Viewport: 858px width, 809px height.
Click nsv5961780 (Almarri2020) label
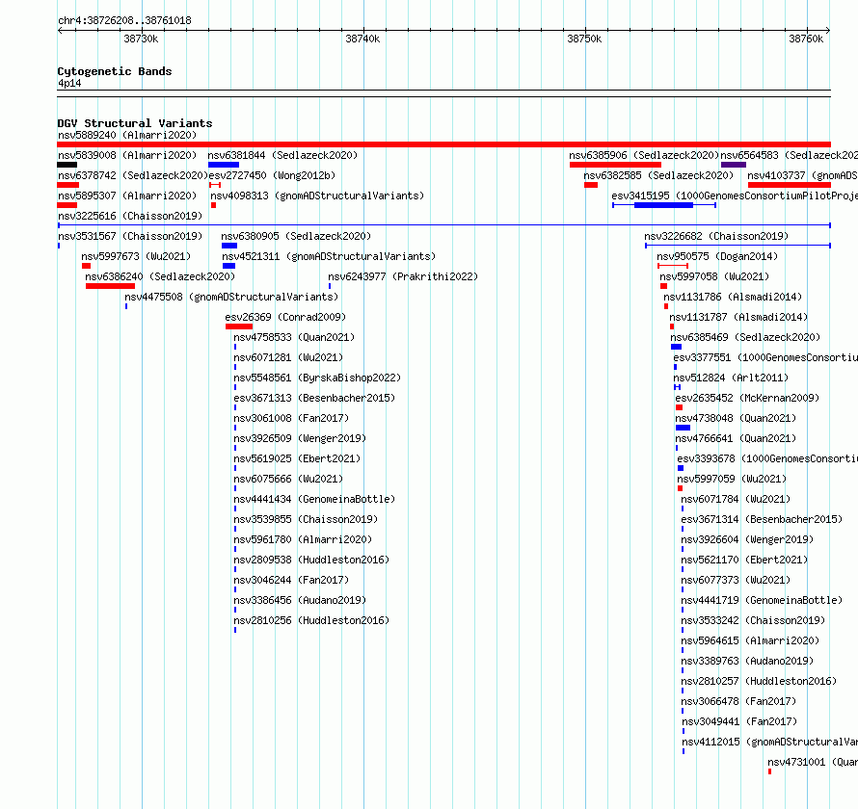coord(303,539)
